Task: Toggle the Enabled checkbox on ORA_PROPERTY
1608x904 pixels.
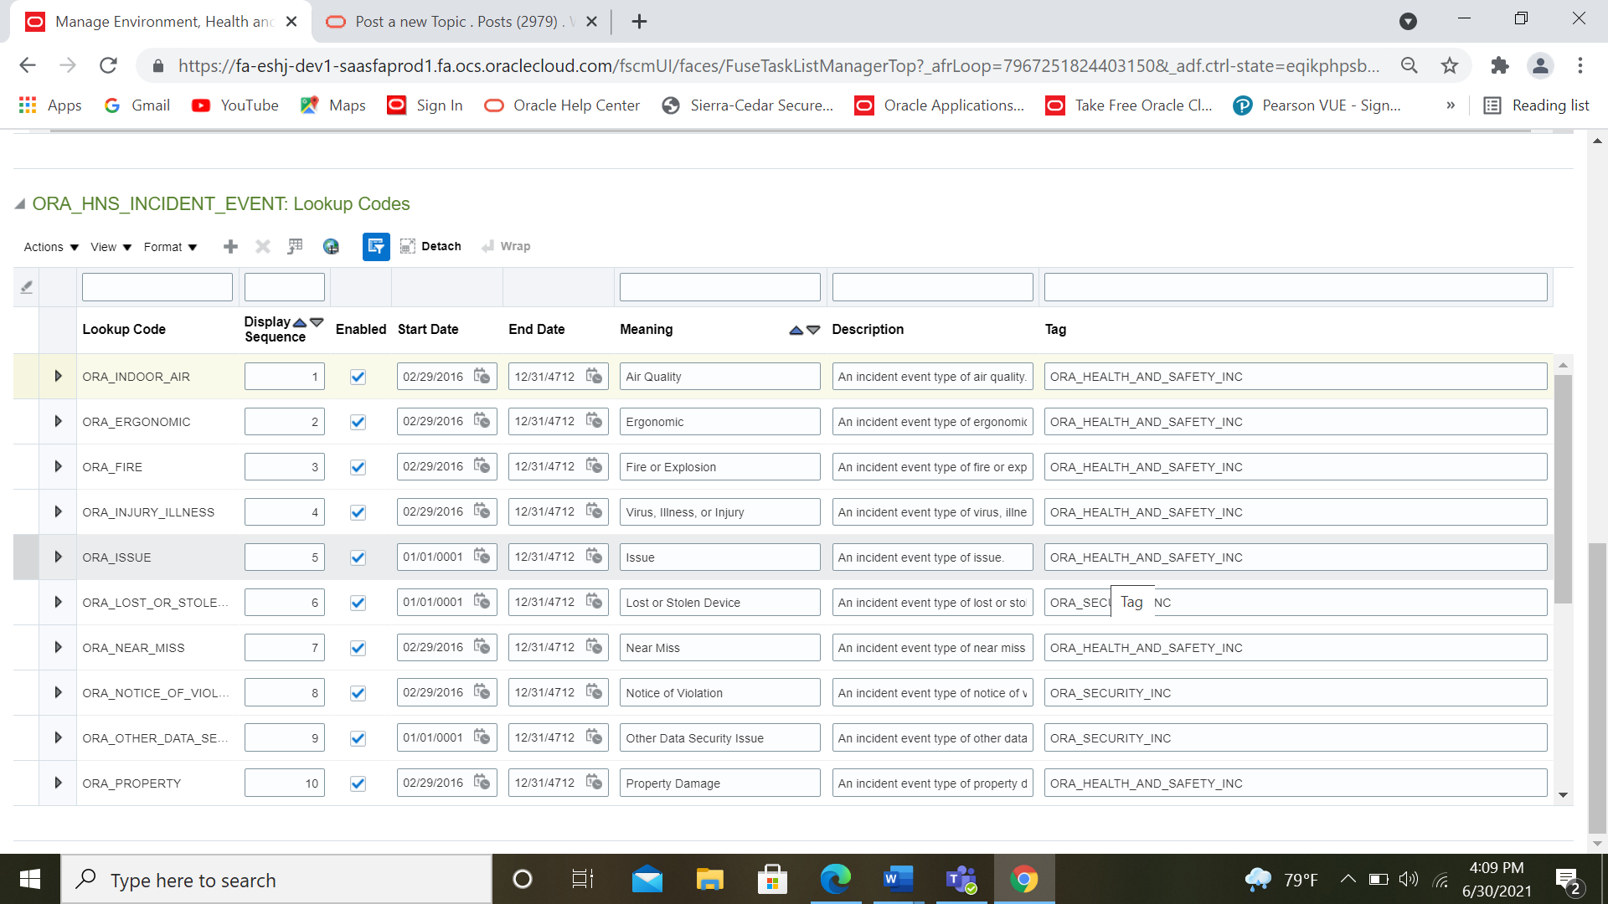Action: [x=358, y=783]
